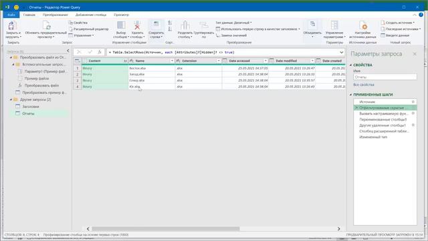Select the Преобразовать пример файла query
Image resolution: width=428 pixels, height=241 pixels.
point(41,92)
